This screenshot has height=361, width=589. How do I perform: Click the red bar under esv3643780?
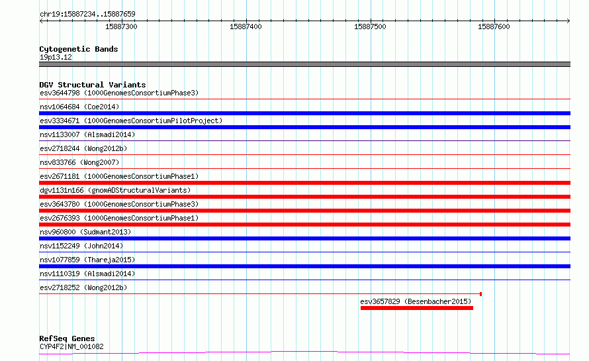(304, 211)
